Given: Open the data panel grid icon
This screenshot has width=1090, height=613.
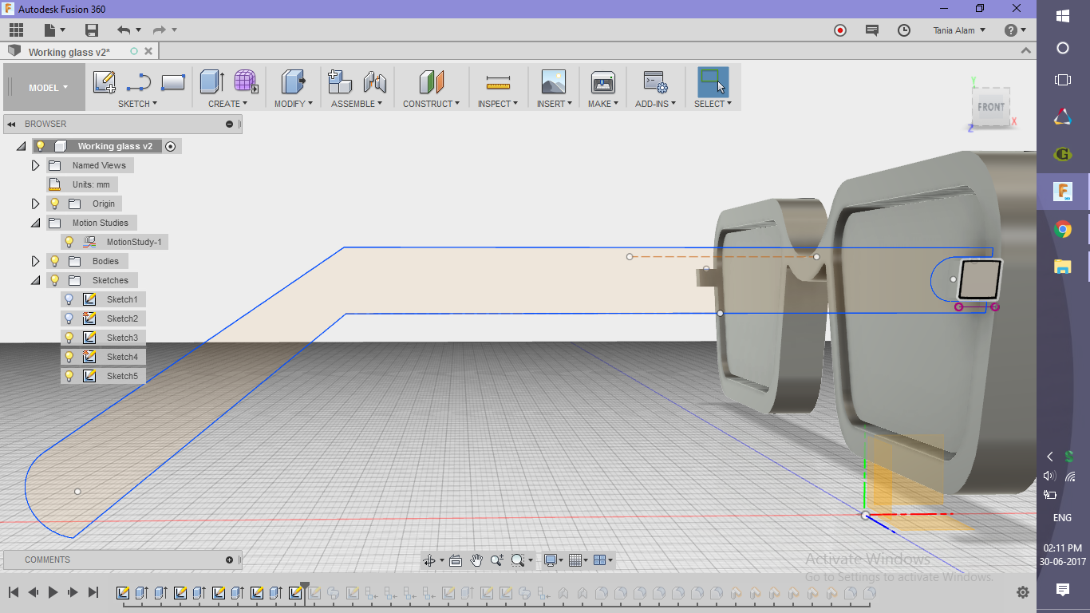Looking at the screenshot, I should [16, 30].
